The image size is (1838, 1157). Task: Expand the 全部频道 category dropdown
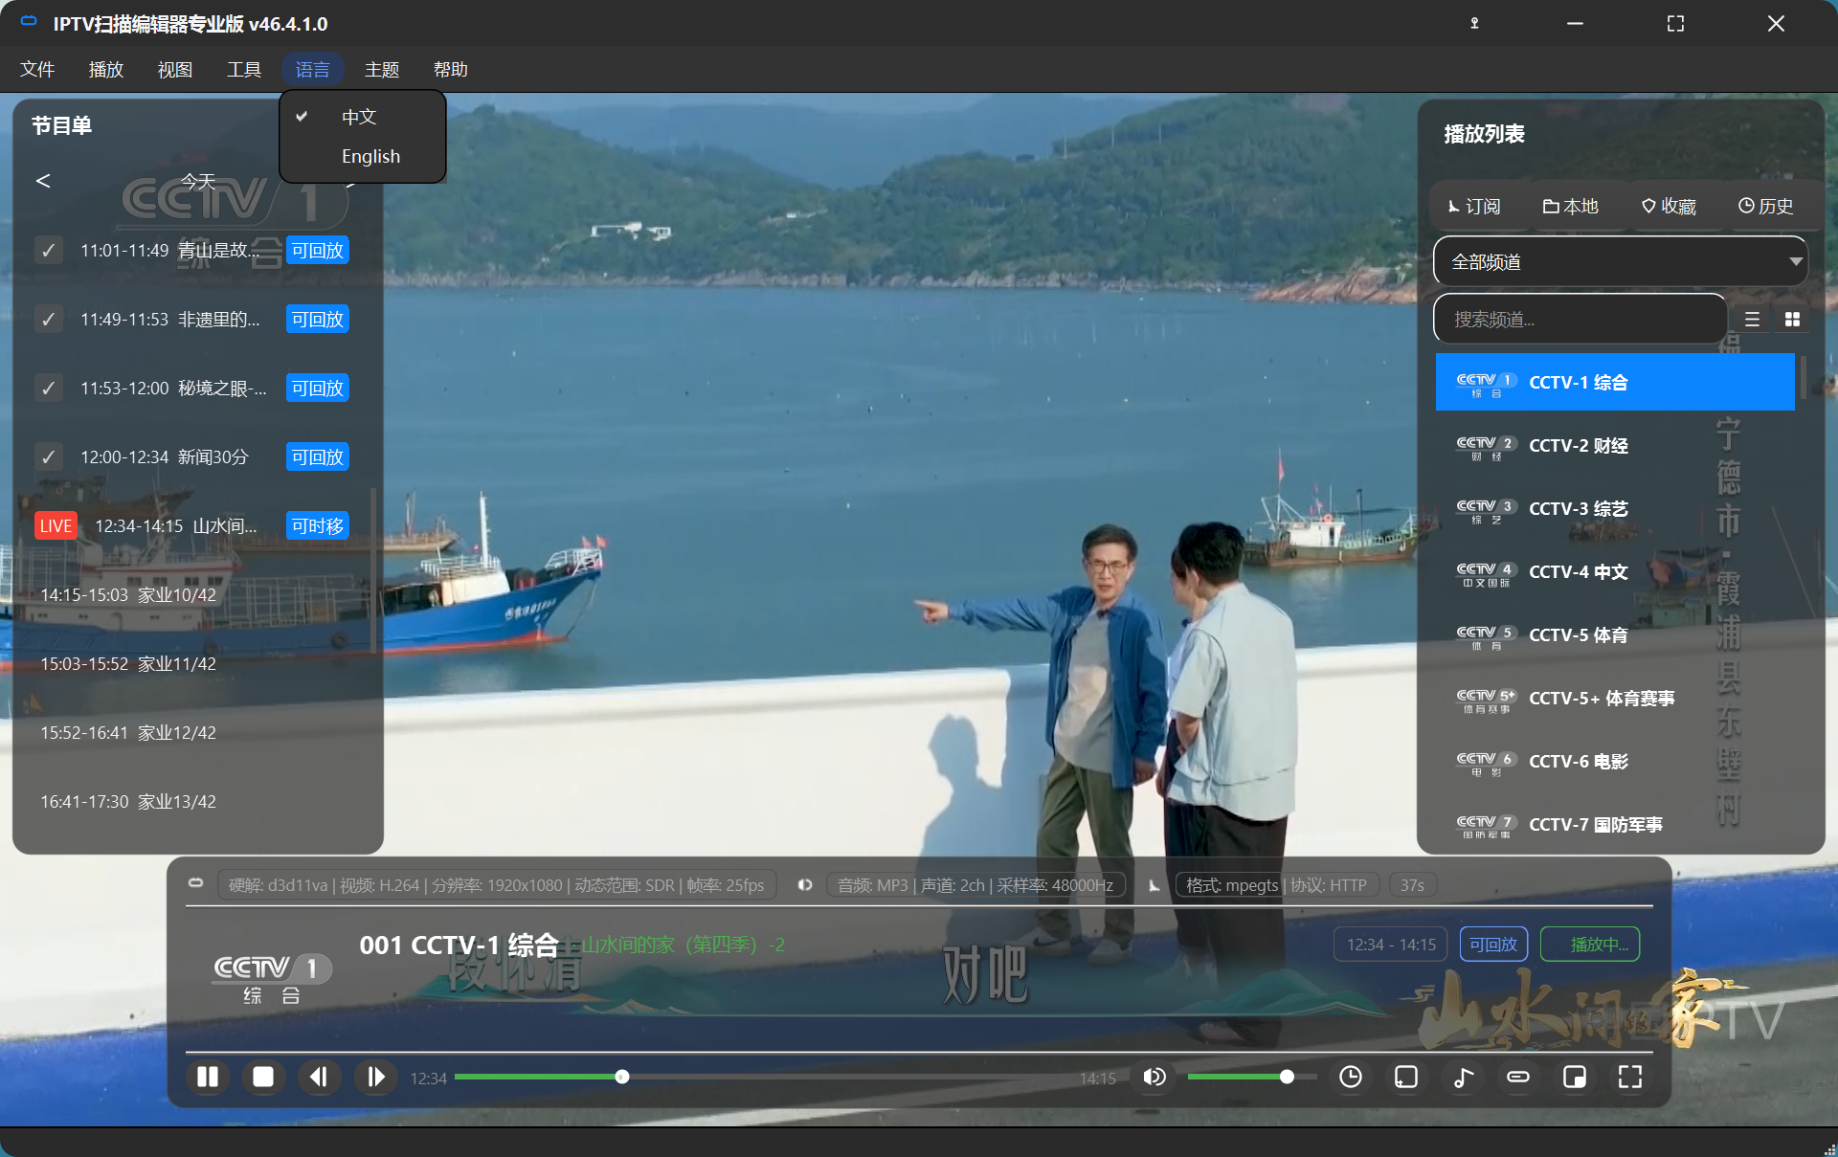click(1620, 262)
